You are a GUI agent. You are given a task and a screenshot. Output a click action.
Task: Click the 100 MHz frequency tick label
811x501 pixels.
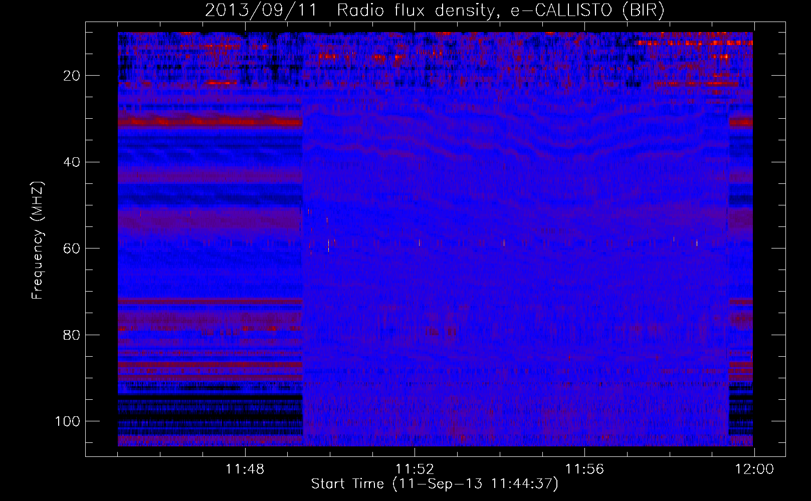tap(67, 421)
